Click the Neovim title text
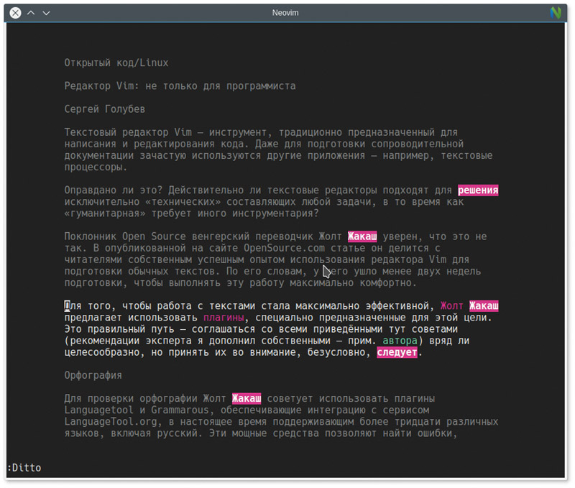The image size is (575, 488). 285,12
